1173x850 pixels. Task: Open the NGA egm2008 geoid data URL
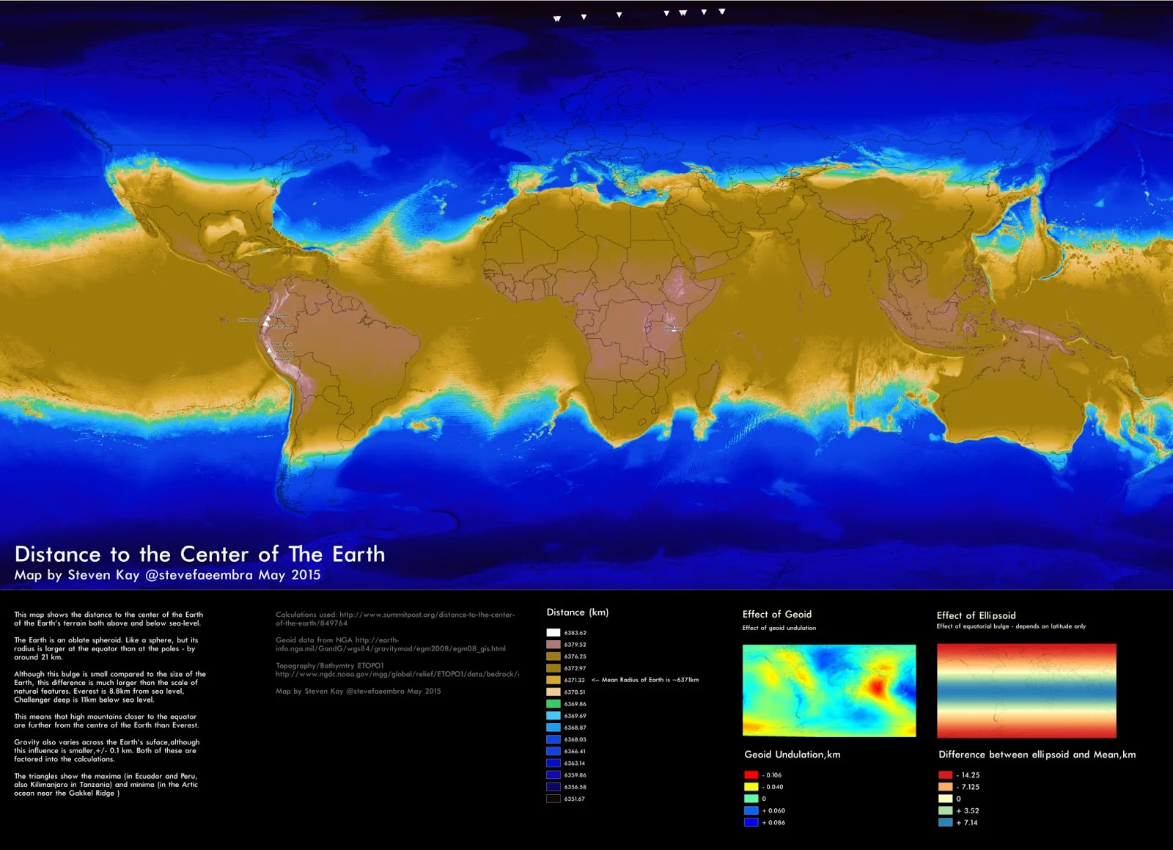coord(391,644)
